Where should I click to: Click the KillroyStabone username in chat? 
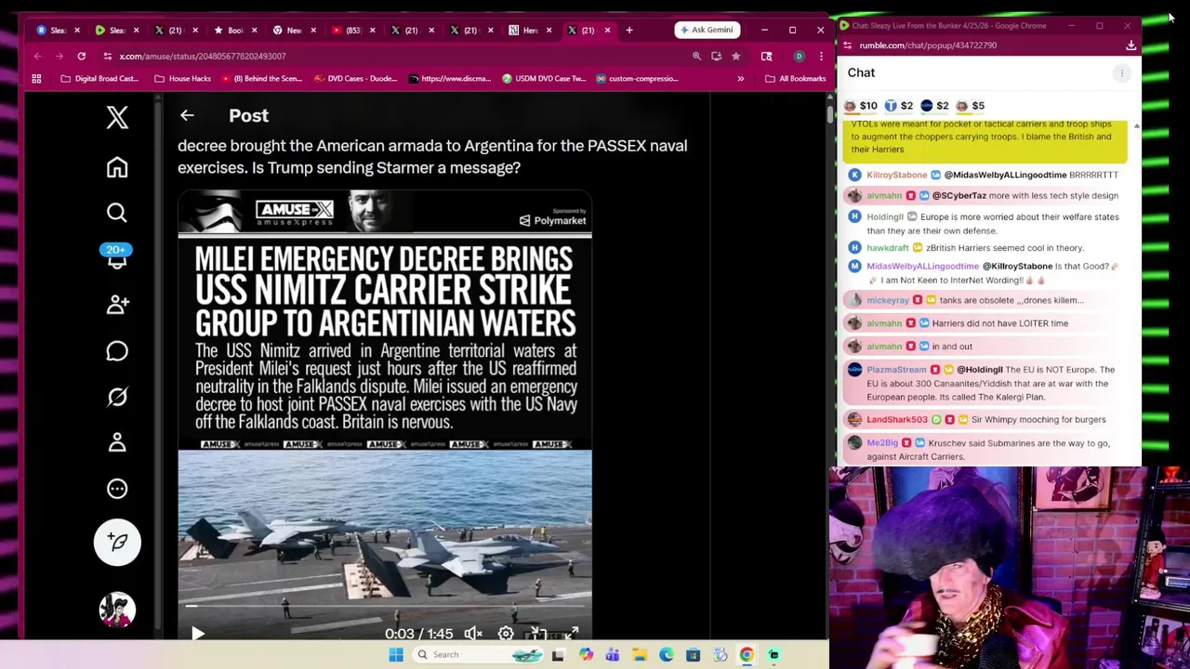pyautogui.click(x=896, y=175)
